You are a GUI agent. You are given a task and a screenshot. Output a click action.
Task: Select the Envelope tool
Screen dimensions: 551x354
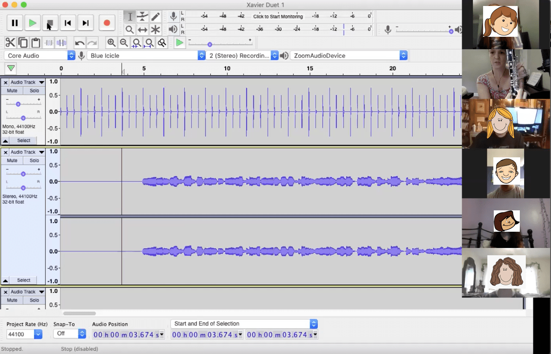click(x=143, y=17)
